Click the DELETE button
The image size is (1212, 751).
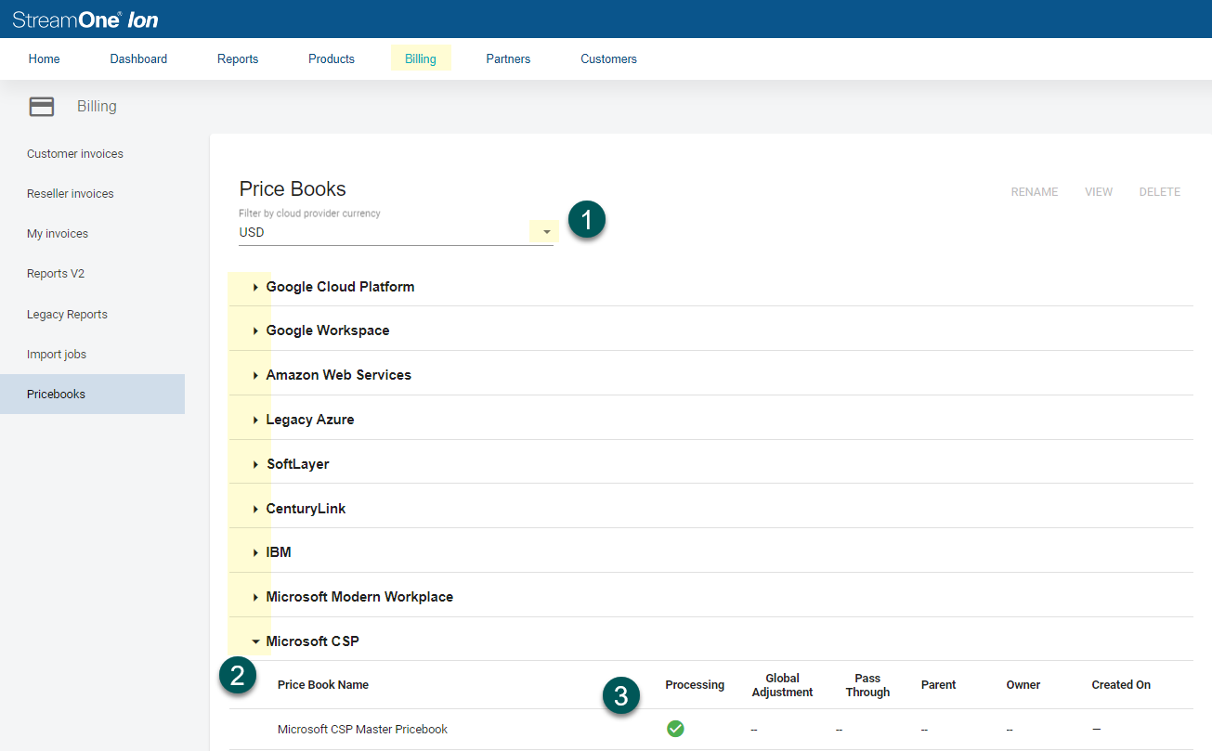coord(1160,192)
